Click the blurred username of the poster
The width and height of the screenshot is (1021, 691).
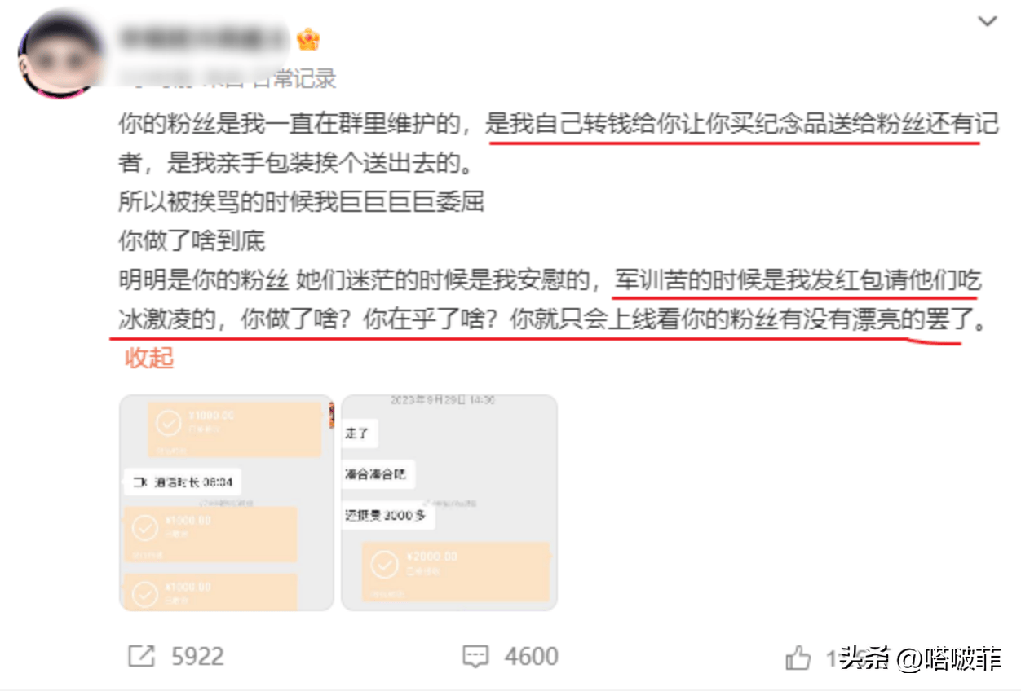(203, 38)
